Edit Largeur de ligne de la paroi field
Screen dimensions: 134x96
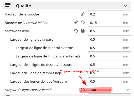[110, 39]
